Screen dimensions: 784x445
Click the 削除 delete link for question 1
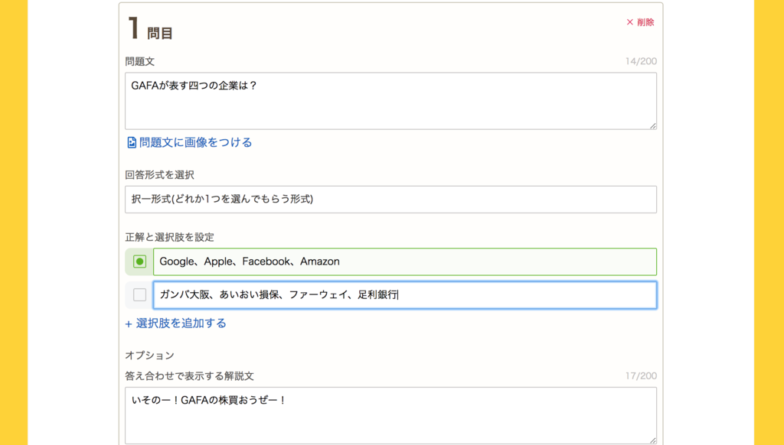(640, 22)
